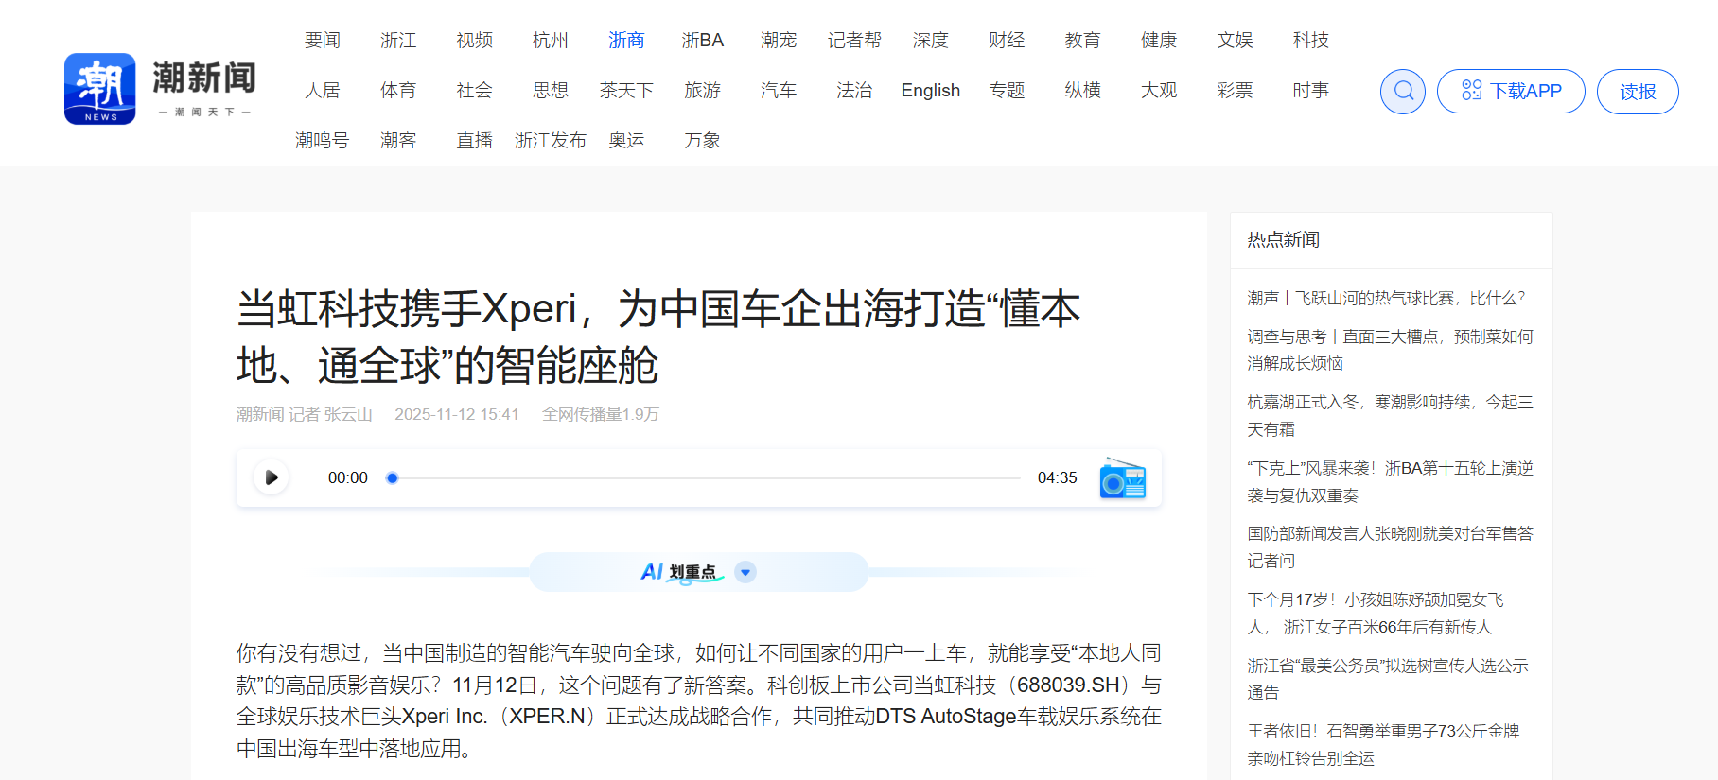Open the 专题 section

pyautogui.click(x=1007, y=91)
